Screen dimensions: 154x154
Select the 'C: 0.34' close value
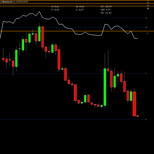pyautogui.click(x=55, y=10)
